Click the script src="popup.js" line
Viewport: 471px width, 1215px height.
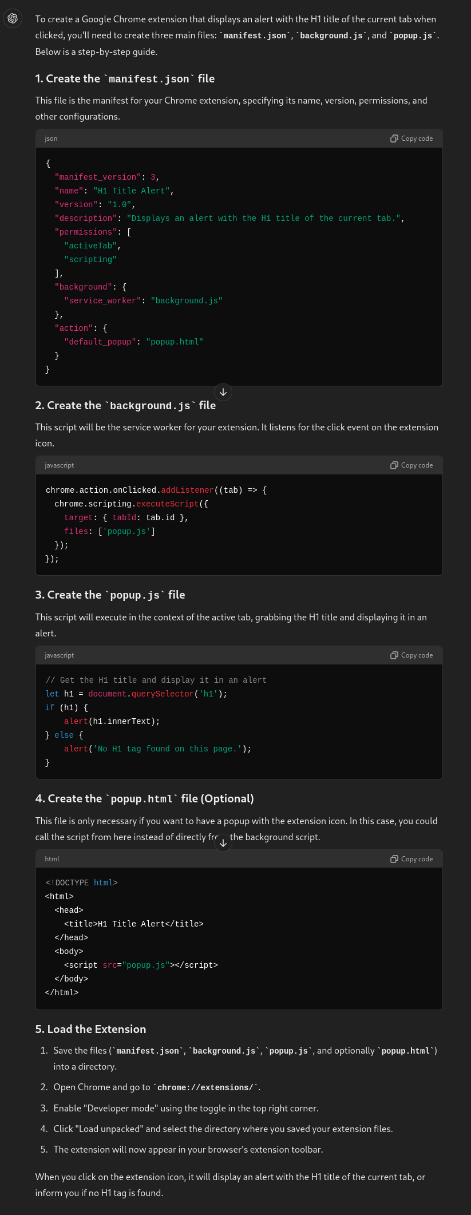[x=141, y=965]
